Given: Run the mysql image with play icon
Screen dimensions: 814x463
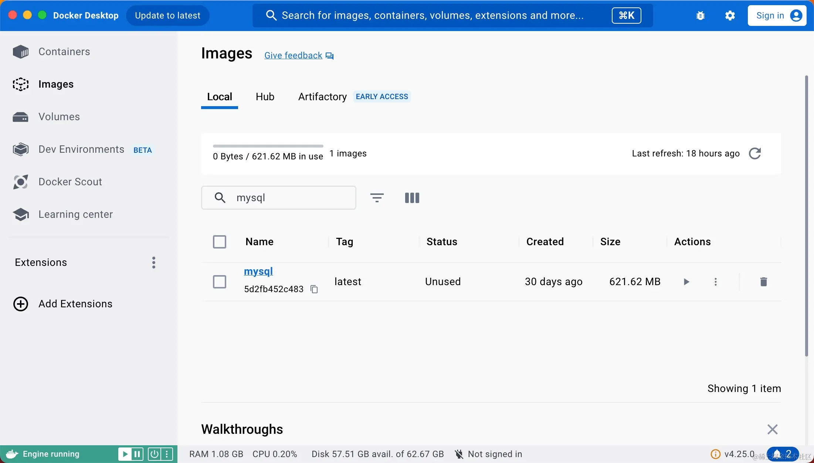Looking at the screenshot, I should point(686,282).
